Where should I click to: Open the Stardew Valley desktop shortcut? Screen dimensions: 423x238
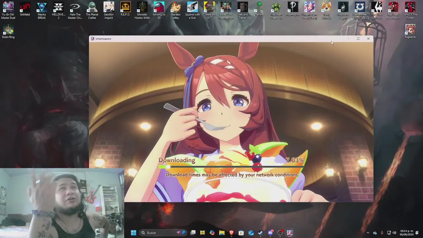tap(176, 10)
